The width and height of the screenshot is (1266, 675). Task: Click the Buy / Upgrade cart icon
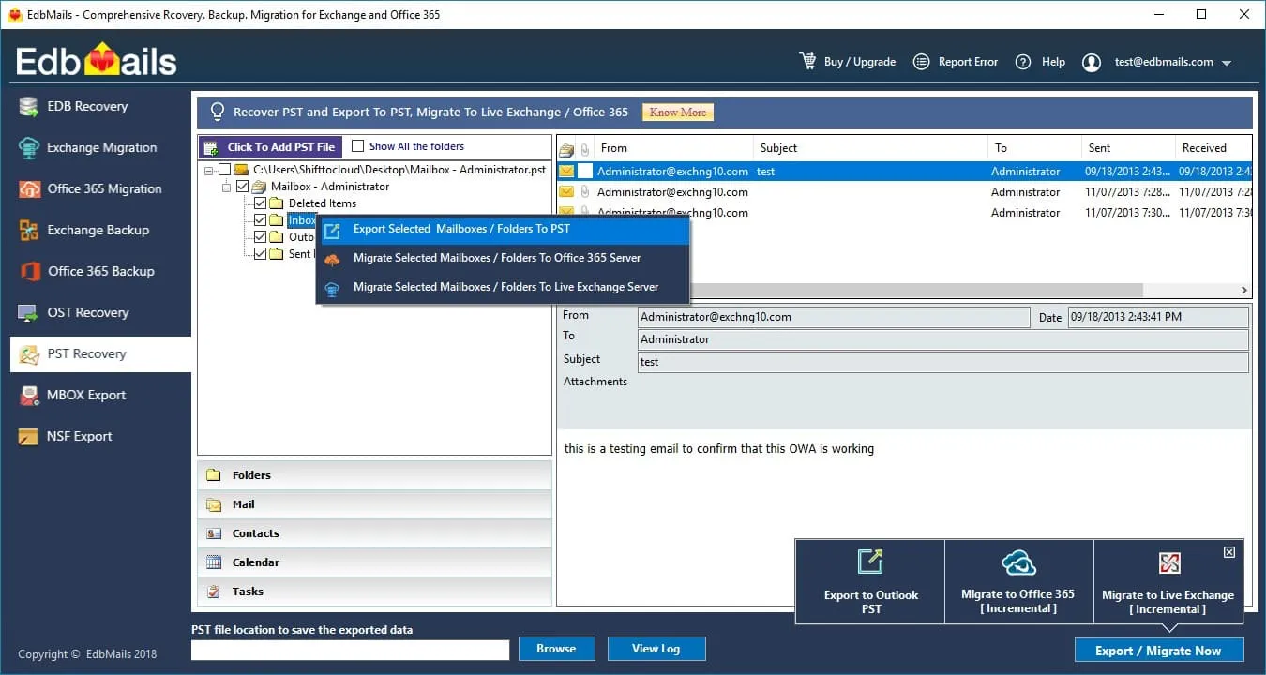click(x=807, y=61)
